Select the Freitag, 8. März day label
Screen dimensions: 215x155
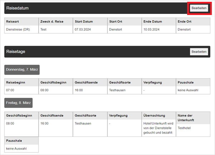tap(19, 103)
